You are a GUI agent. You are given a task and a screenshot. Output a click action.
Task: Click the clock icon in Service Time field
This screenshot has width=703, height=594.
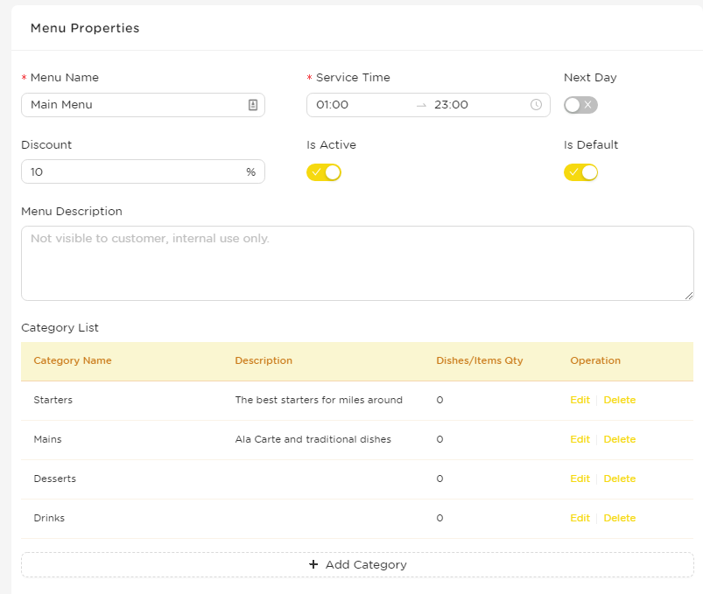click(536, 105)
